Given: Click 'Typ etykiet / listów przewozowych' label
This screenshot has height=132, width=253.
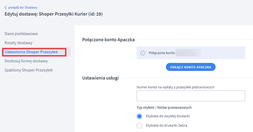Looking at the screenshot, I should click(x=164, y=108).
